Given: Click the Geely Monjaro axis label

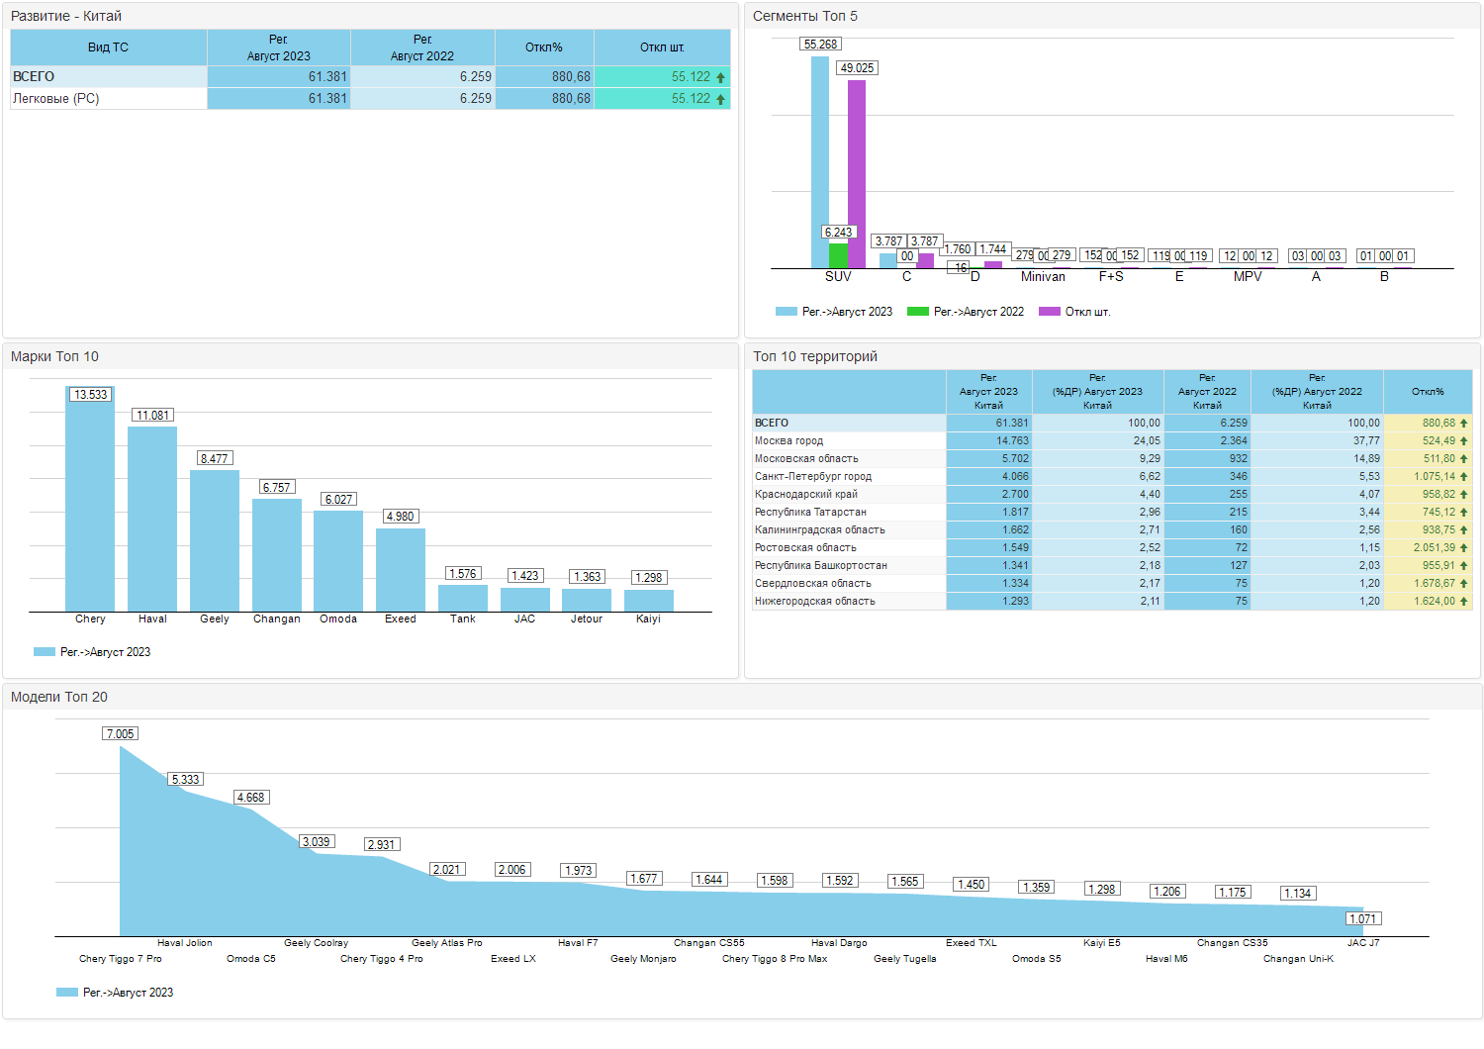Looking at the screenshot, I should tap(644, 959).
